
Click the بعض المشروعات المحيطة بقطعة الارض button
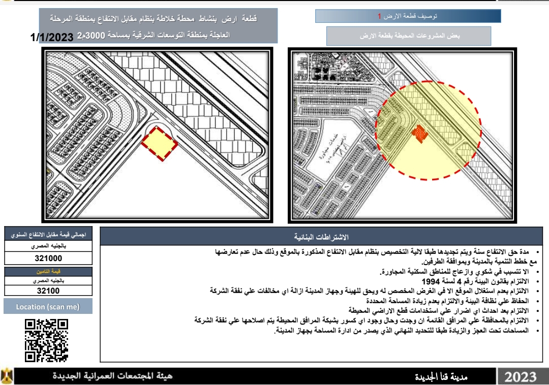click(x=409, y=36)
